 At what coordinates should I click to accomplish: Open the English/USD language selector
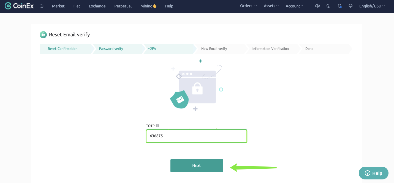pyautogui.click(x=372, y=6)
